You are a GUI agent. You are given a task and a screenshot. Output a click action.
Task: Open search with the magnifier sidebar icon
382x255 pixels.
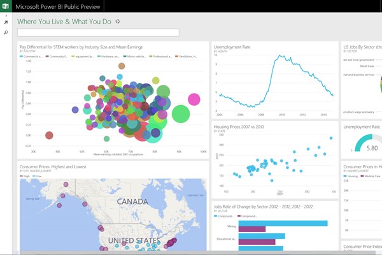point(6,33)
